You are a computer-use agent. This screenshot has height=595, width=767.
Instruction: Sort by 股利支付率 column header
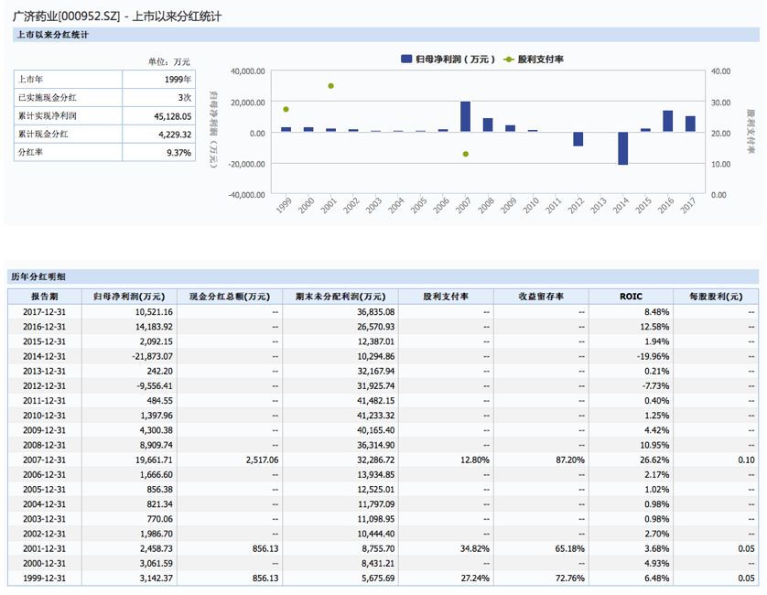click(x=446, y=297)
